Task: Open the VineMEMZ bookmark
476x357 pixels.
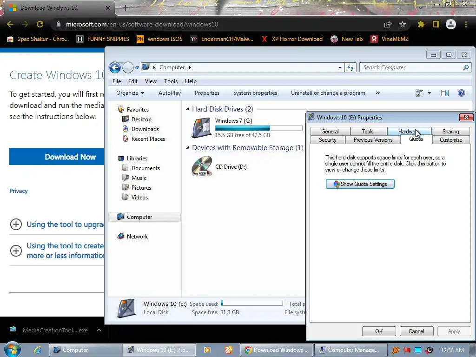Action: (390, 39)
